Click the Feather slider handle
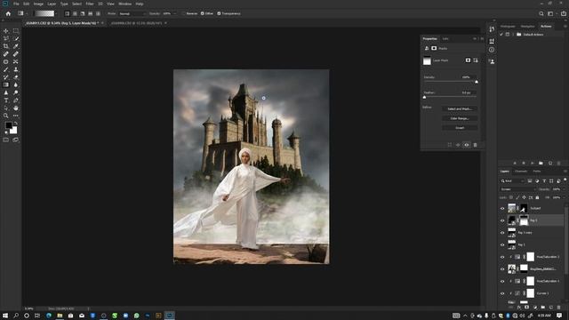Viewport: 569px width, 320px height. coord(424,97)
